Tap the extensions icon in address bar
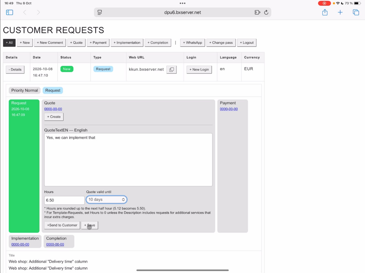Viewport: 365px width, 273px height. click(257, 12)
